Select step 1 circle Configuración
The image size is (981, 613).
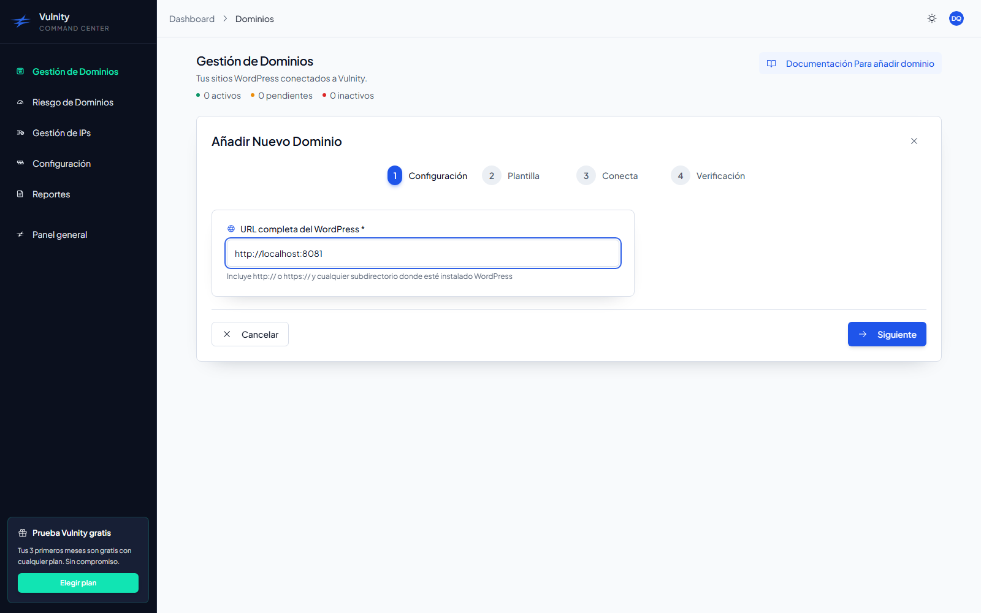(x=395, y=175)
